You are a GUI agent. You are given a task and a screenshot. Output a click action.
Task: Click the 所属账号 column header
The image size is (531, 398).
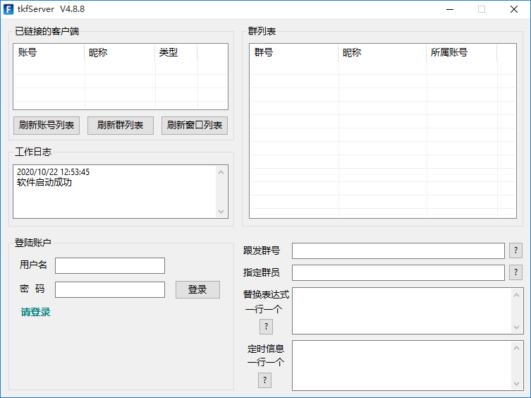(x=462, y=52)
